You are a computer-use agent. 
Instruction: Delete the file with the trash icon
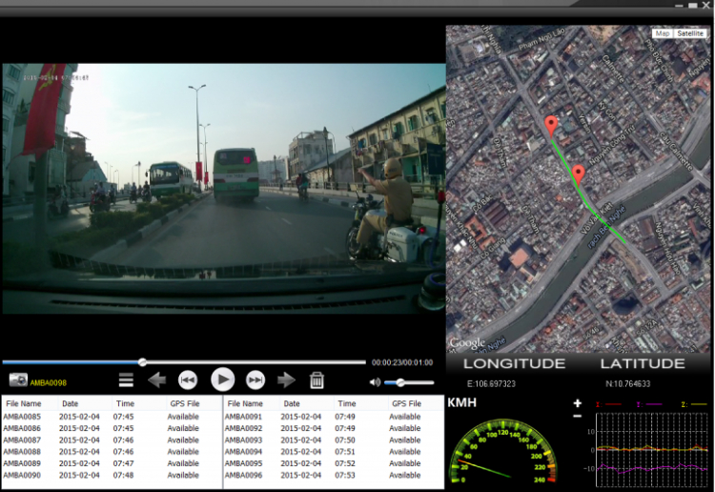317,379
